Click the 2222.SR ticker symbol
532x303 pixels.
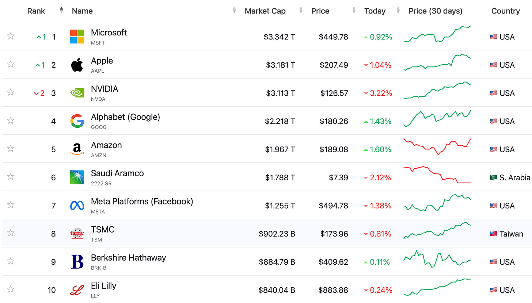coord(101,184)
